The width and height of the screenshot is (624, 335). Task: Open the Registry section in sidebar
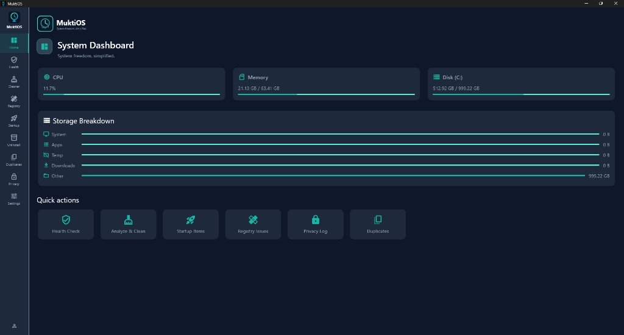[14, 102]
